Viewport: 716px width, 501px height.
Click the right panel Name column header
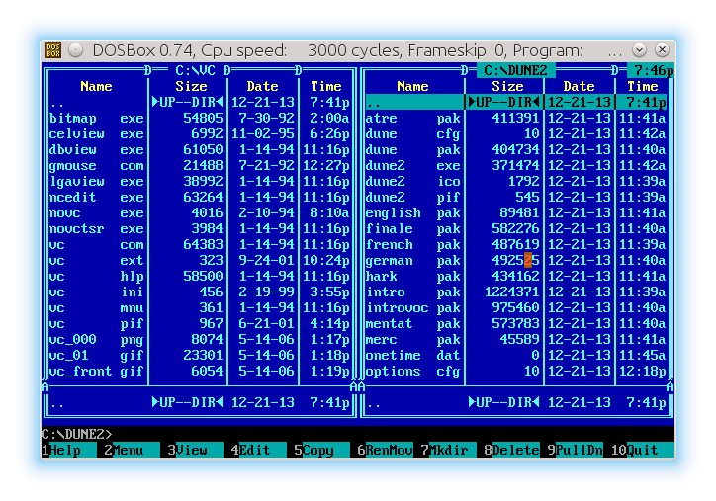(x=412, y=86)
